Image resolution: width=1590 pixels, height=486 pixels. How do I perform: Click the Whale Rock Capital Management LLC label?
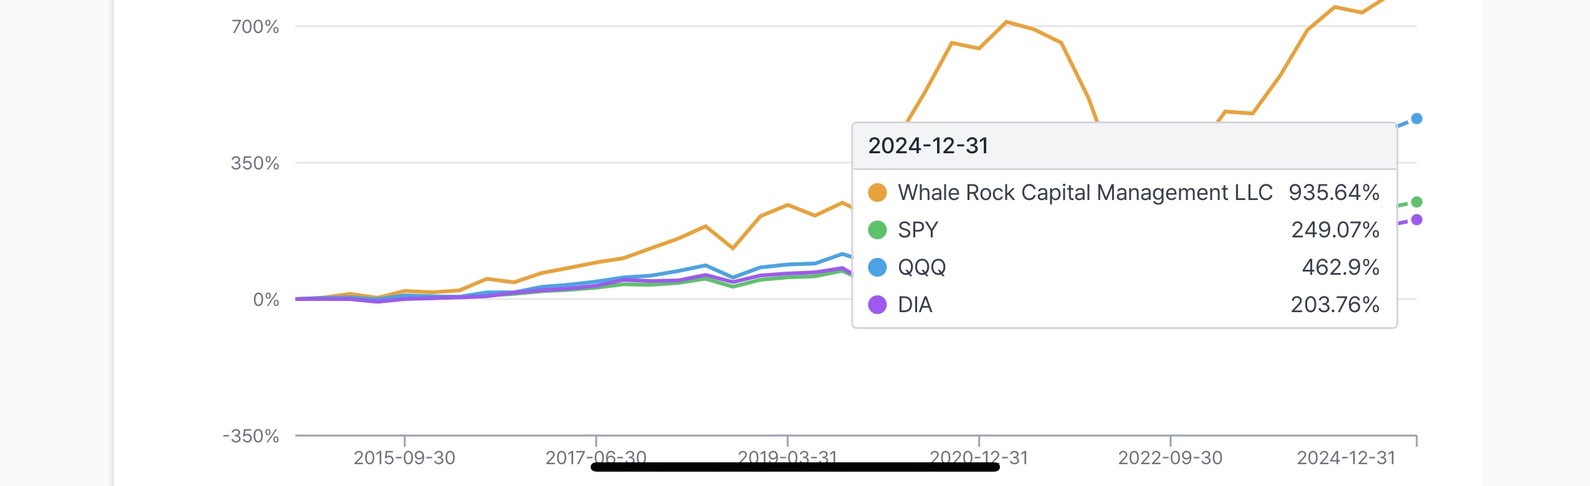coord(1085,193)
